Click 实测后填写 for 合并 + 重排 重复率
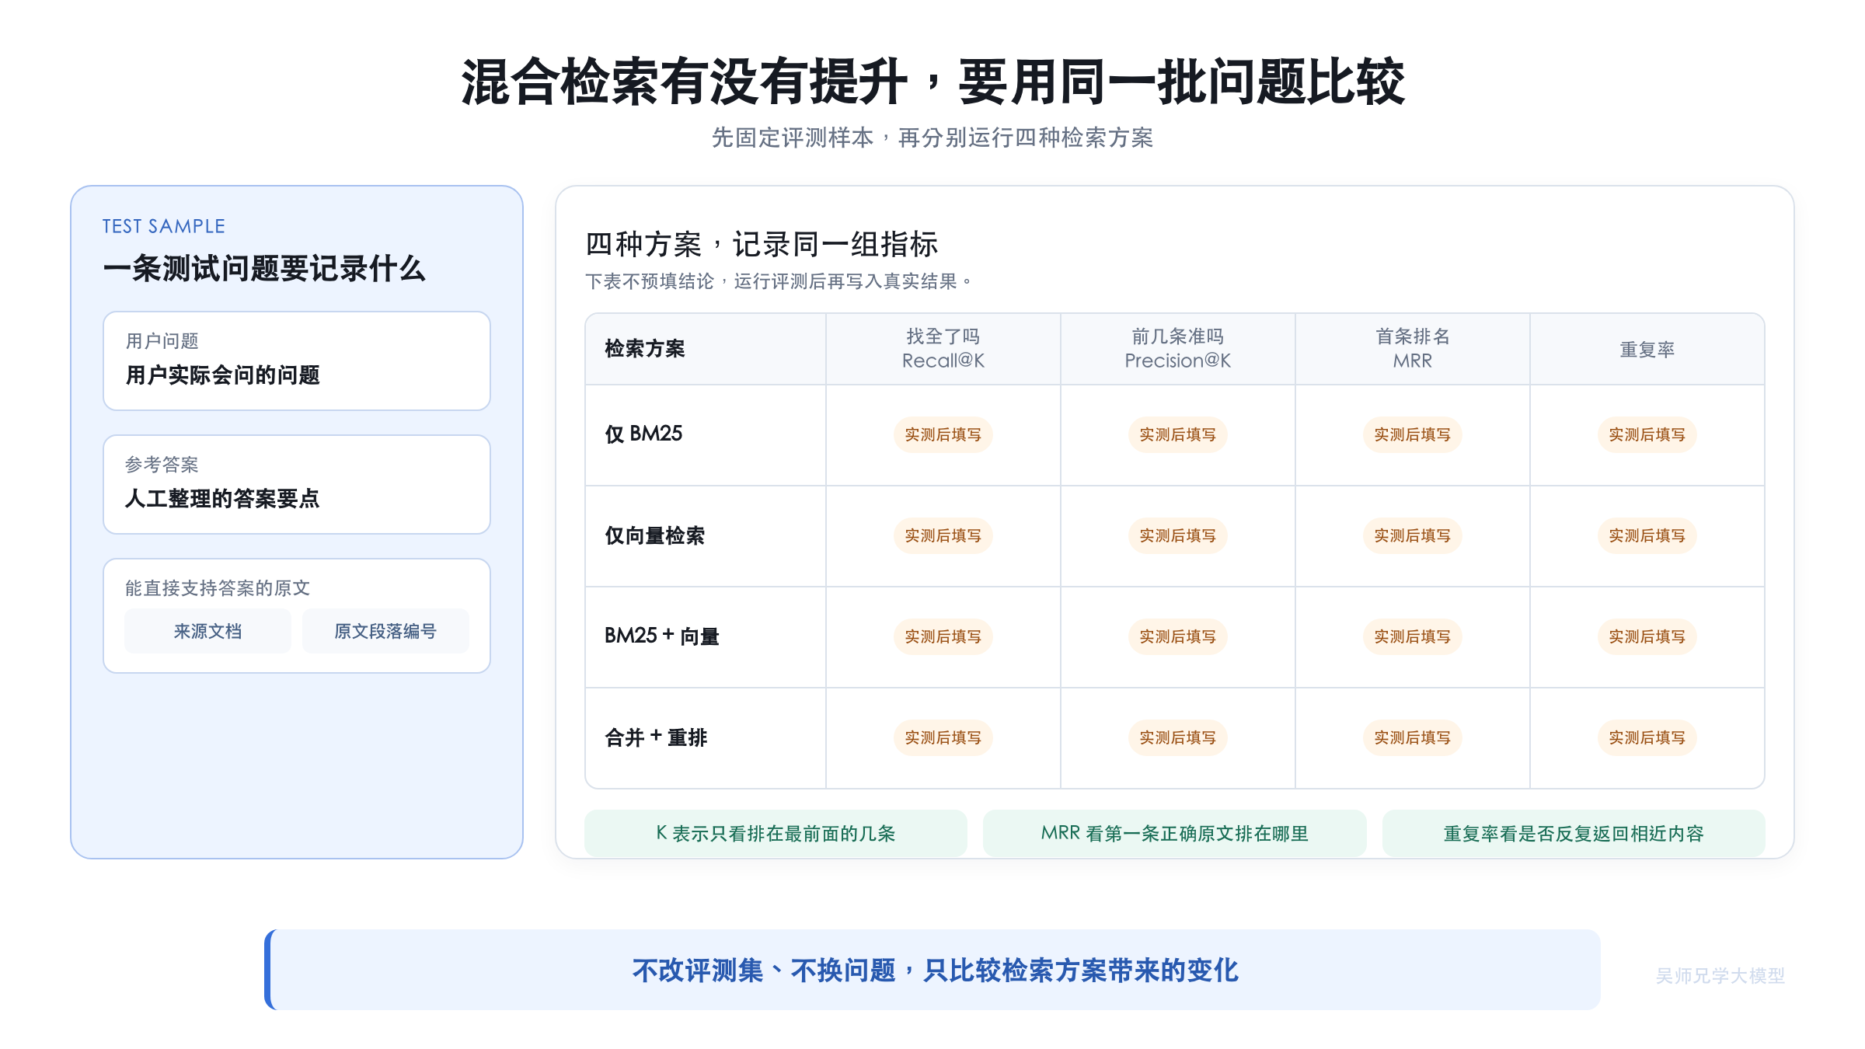 pos(1647,737)
